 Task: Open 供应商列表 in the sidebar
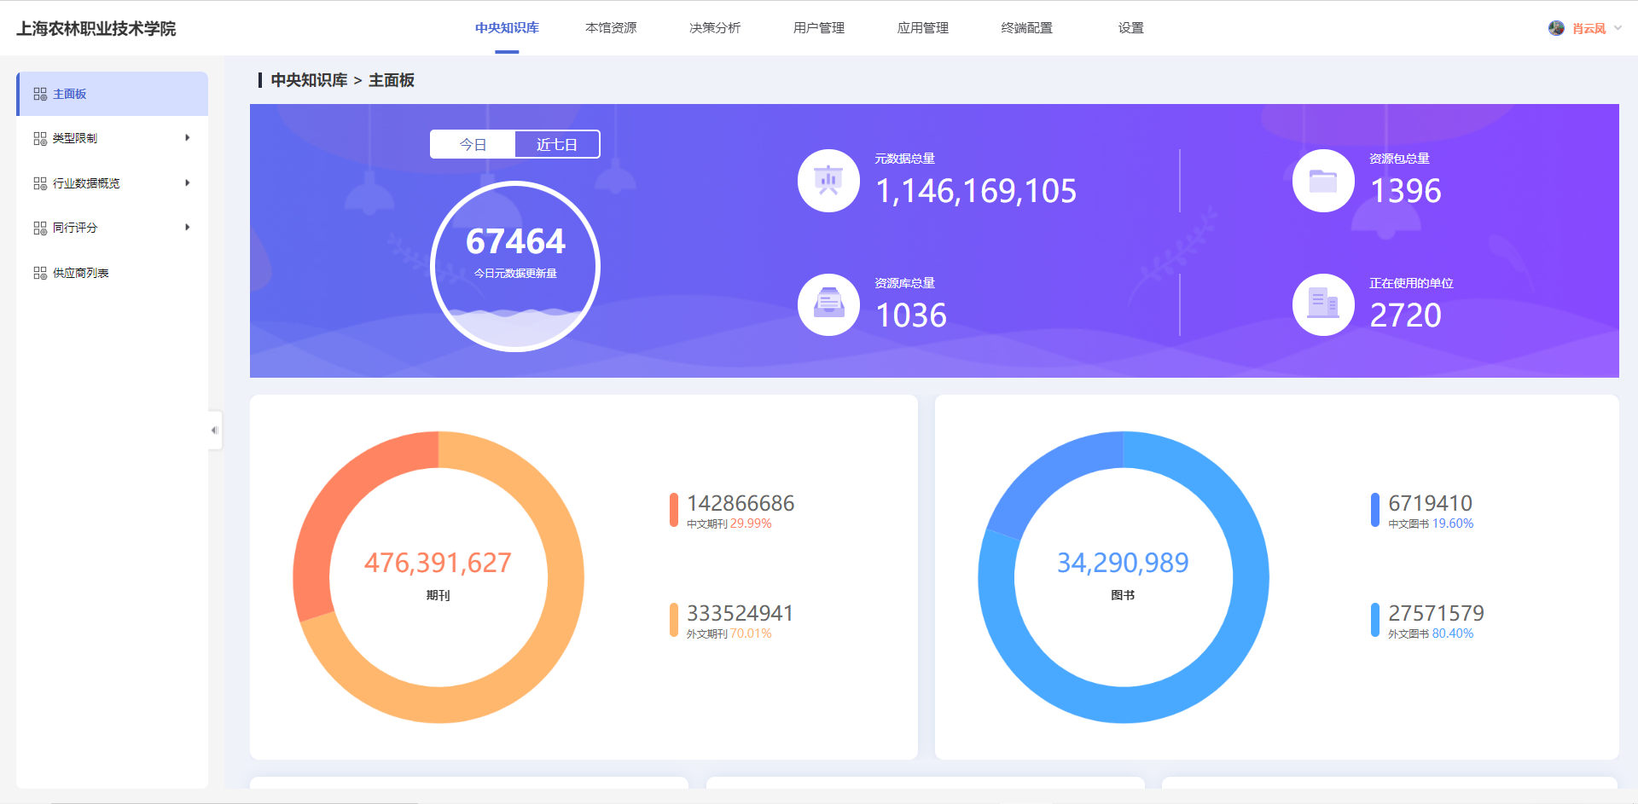pos(113,273)
